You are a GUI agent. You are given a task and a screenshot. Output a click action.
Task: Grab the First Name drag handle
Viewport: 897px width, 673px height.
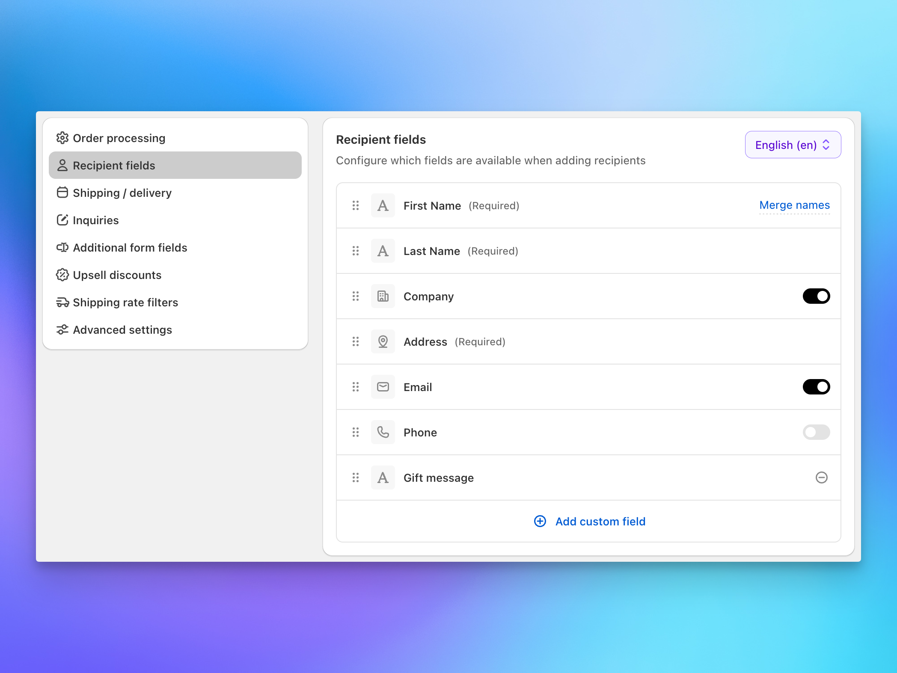[355, 205]
